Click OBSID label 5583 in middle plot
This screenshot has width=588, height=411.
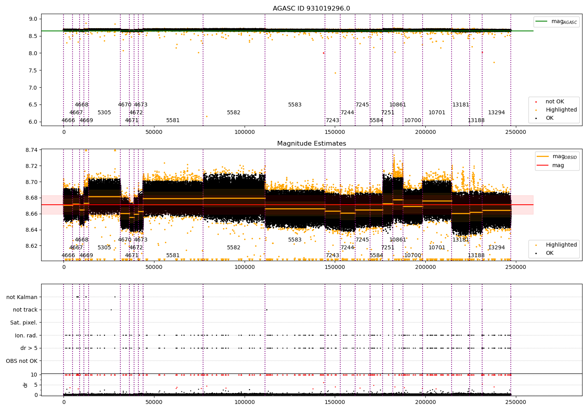[x=295, y=240]
